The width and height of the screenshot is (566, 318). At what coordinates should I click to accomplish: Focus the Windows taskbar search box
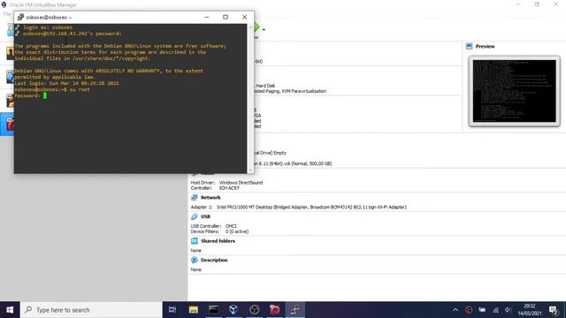point(91,310)
